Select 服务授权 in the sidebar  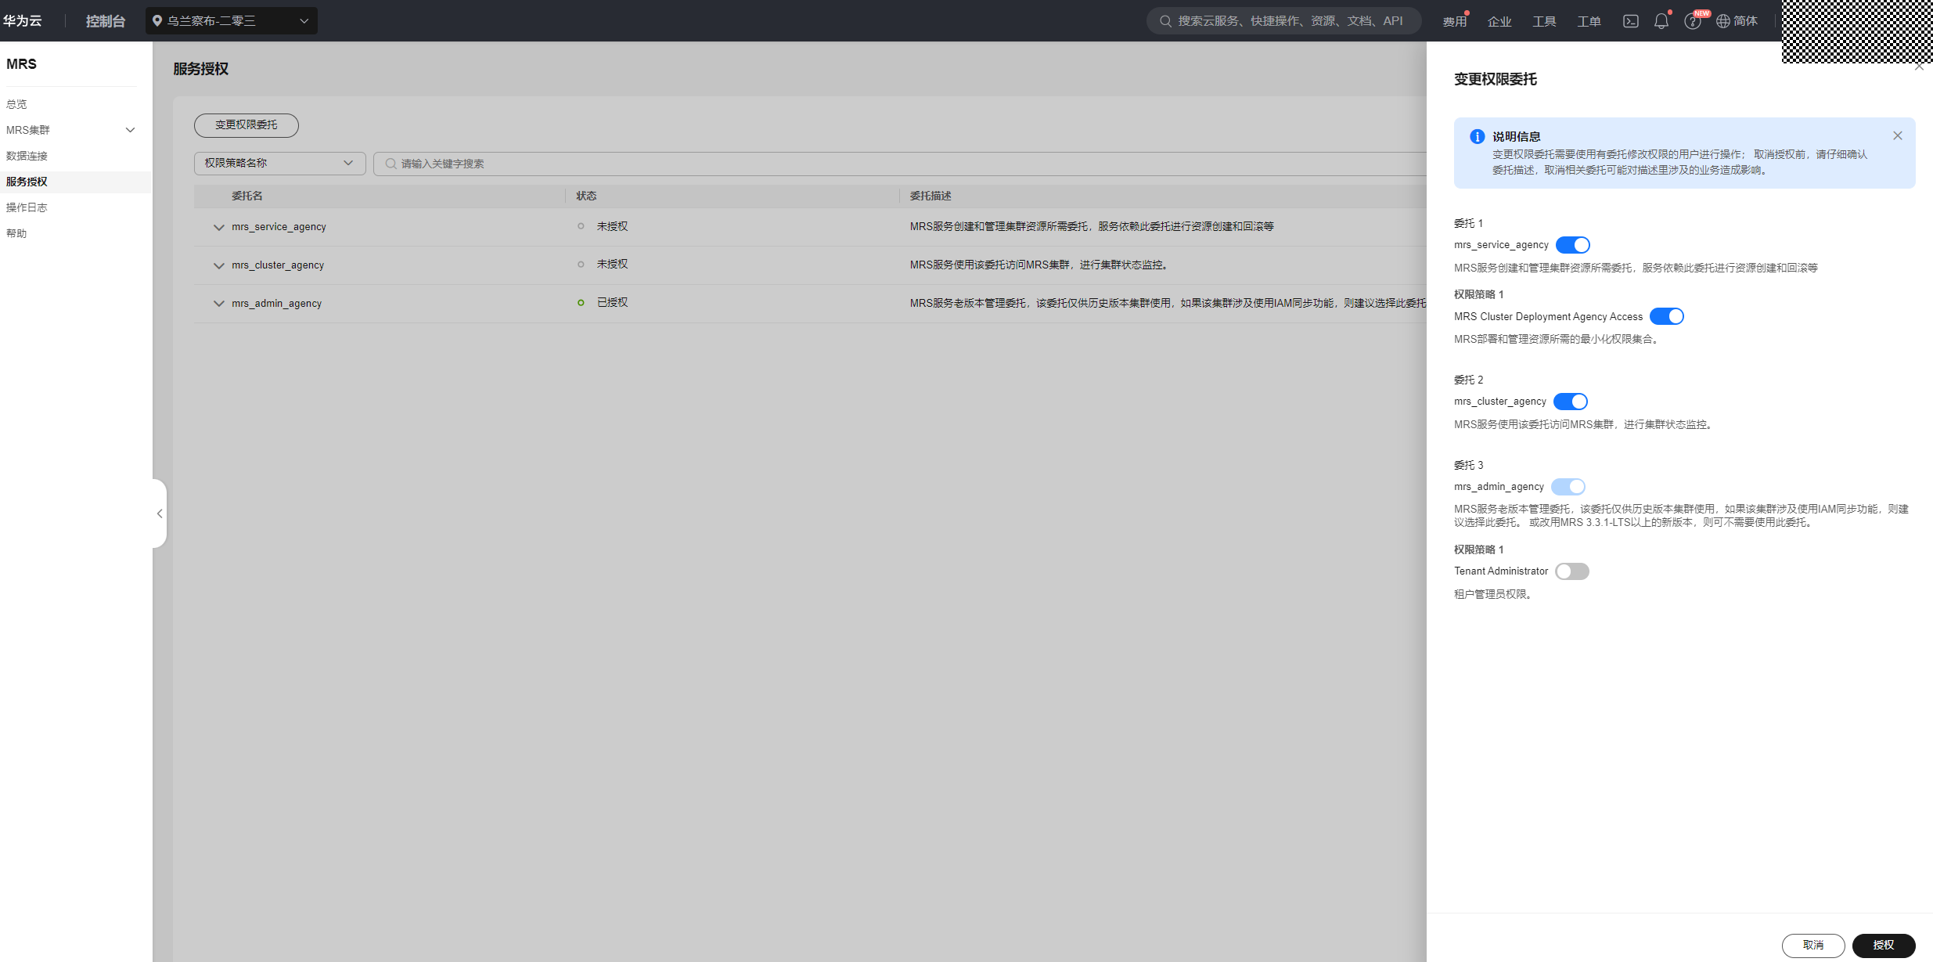[x=27, y=182]
